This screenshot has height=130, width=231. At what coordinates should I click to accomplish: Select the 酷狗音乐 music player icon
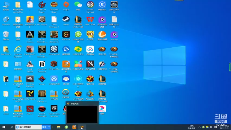pyautogui.click(x=102, y=6)
